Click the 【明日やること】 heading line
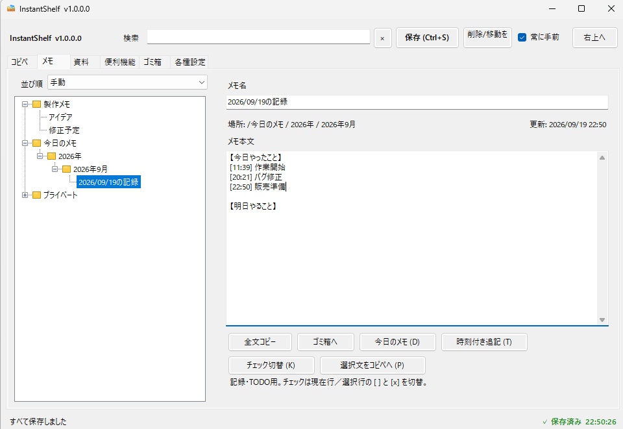623x429 pixels. coord(253,206)
